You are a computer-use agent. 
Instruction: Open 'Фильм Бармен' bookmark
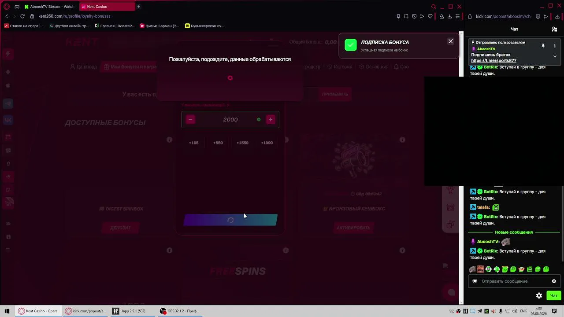tap(160, 26)
